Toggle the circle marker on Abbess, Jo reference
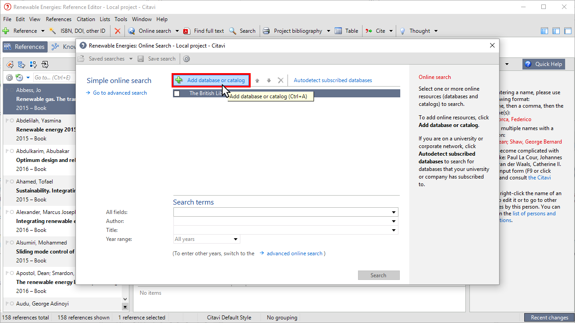This screenshot has width=575, height=323. [x=12, y=90]
